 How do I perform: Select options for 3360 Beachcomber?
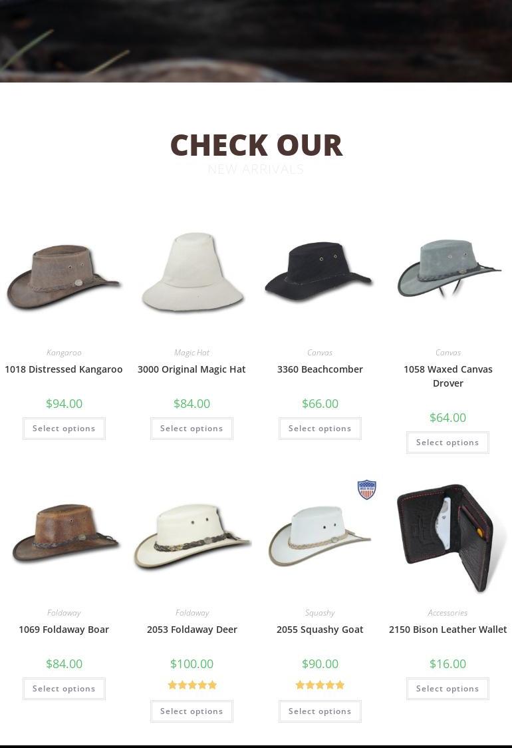(320, 429)
